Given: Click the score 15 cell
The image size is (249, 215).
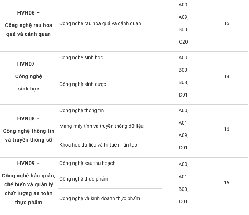Looking at the screenshot, I should [227, 23].
